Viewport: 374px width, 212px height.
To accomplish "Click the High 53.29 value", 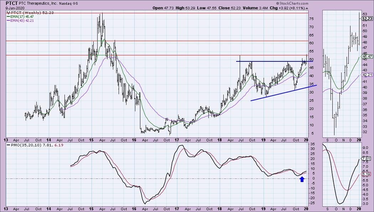I will pos(185,8).
